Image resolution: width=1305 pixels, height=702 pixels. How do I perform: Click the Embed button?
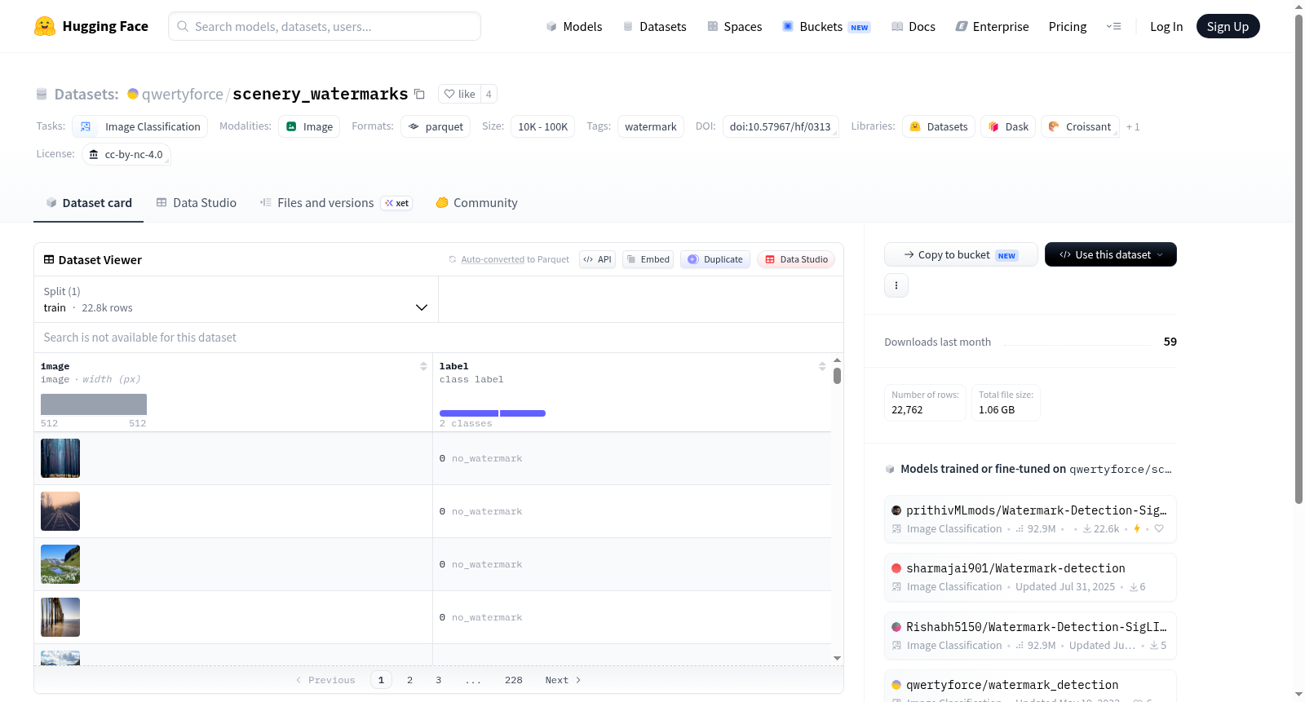[648, 259]
